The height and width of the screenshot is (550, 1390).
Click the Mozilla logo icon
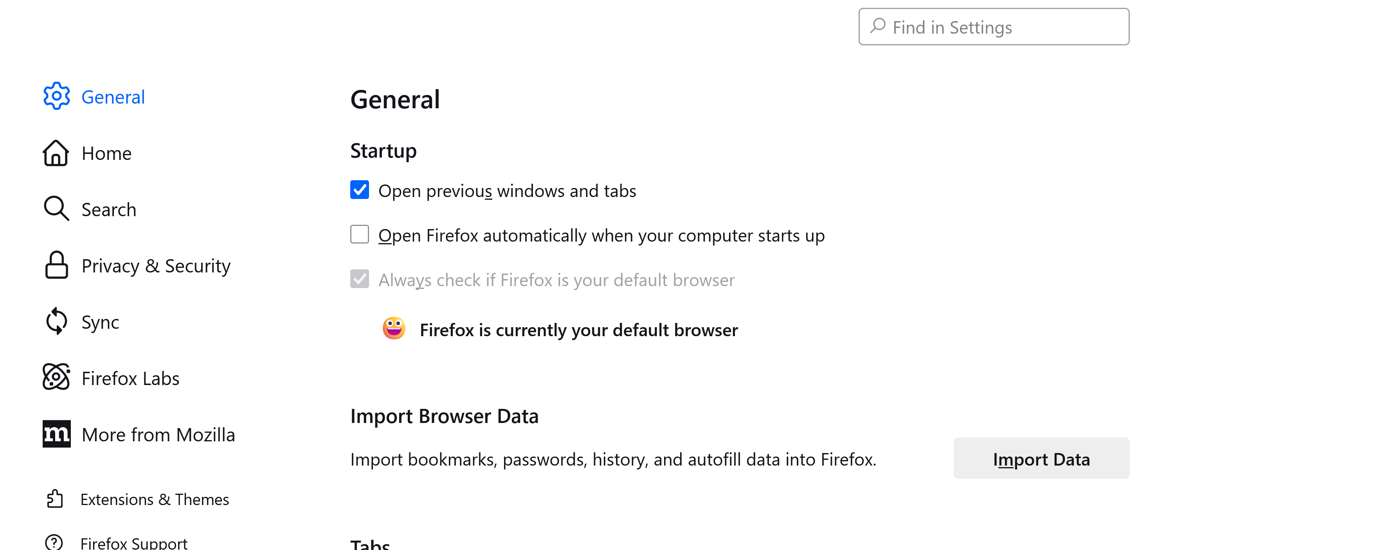click(x=56, y=434)
